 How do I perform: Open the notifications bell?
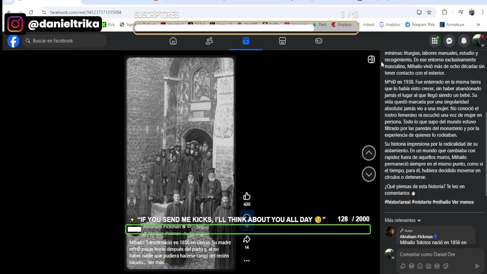[x=464, y=41]
